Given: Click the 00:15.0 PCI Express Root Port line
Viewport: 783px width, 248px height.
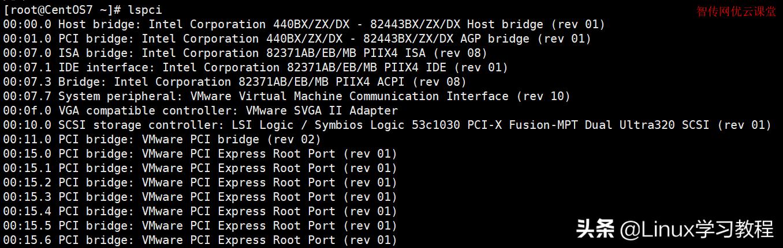Looking at the screenshot, I should pos(200,154).
